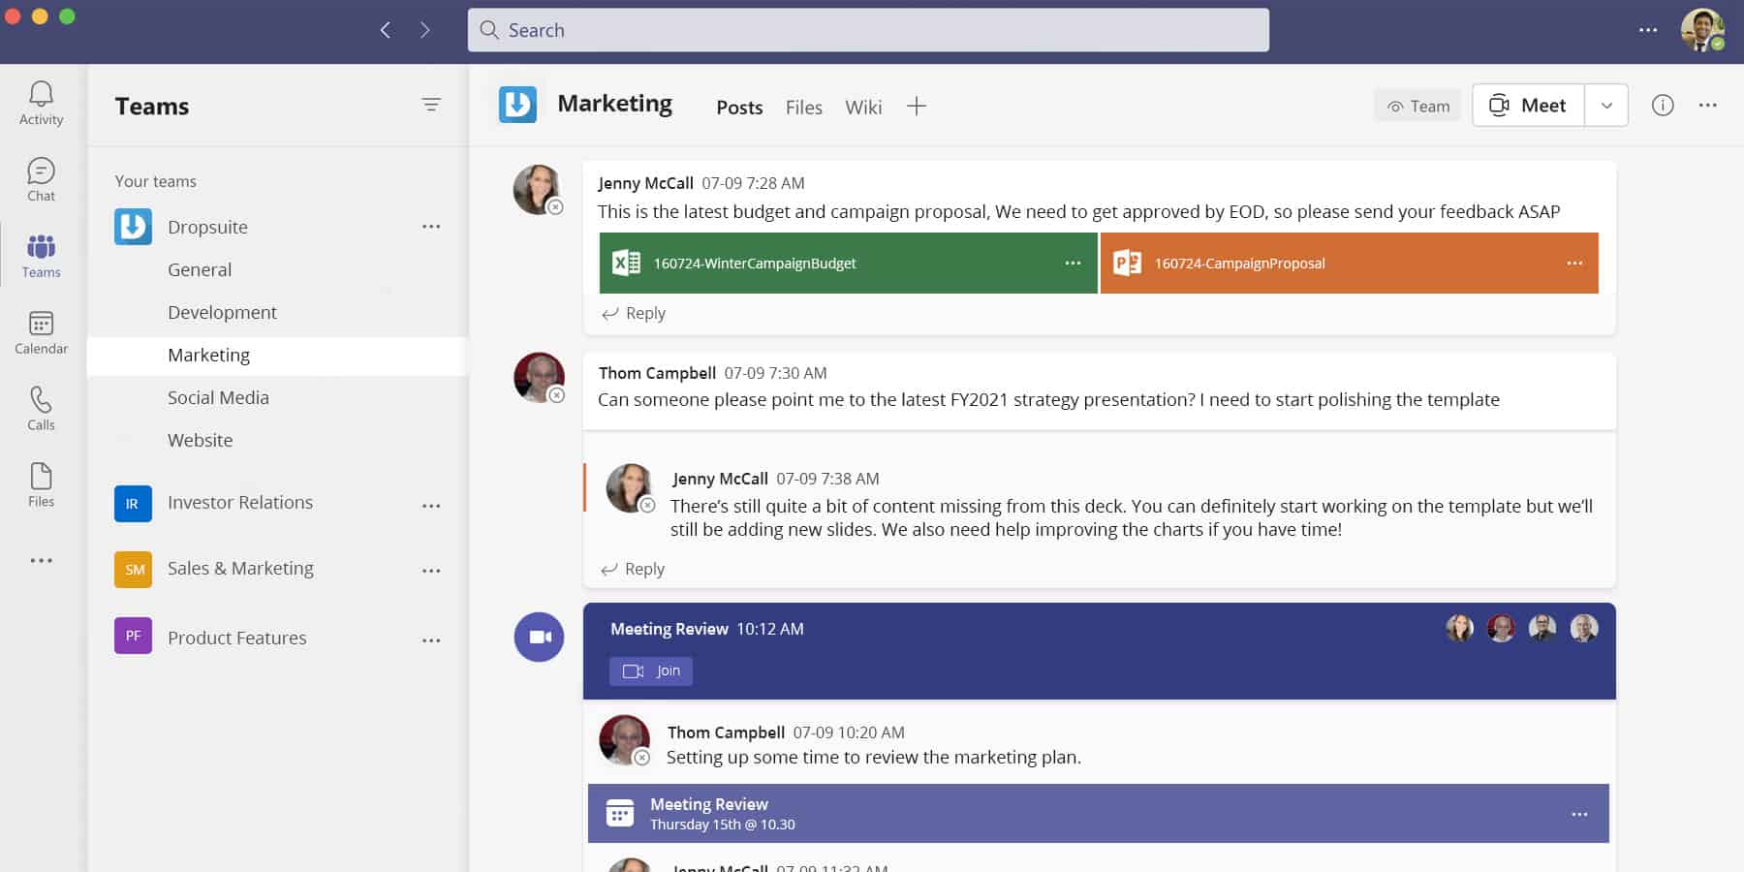Reply to Thom Campbell's strategy thread
The width and height of the screenshot is (1744, 872).
point(633,569)
